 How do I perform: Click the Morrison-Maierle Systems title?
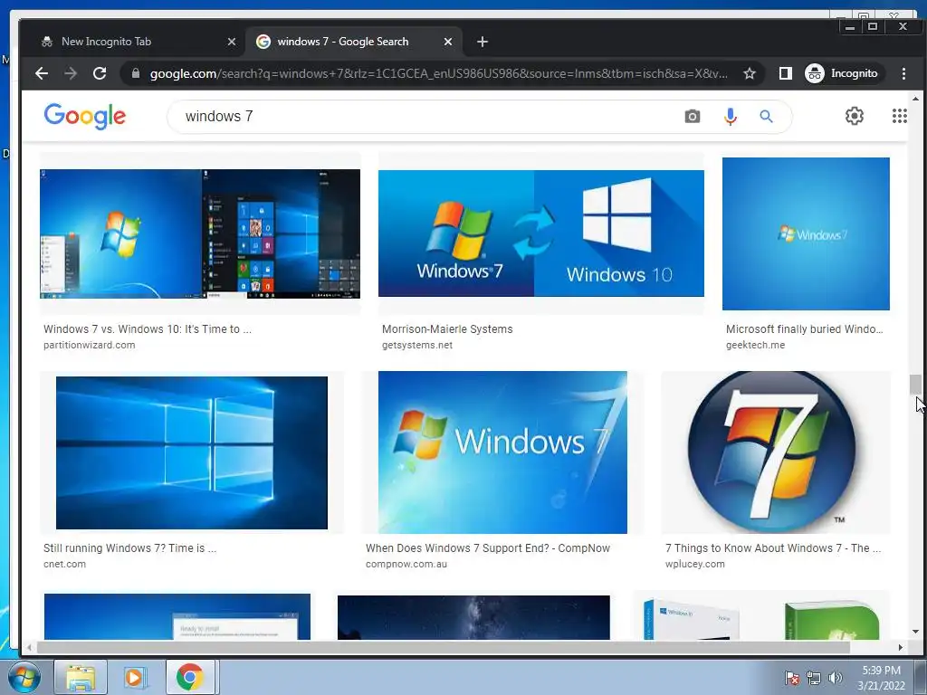(447, 329)
